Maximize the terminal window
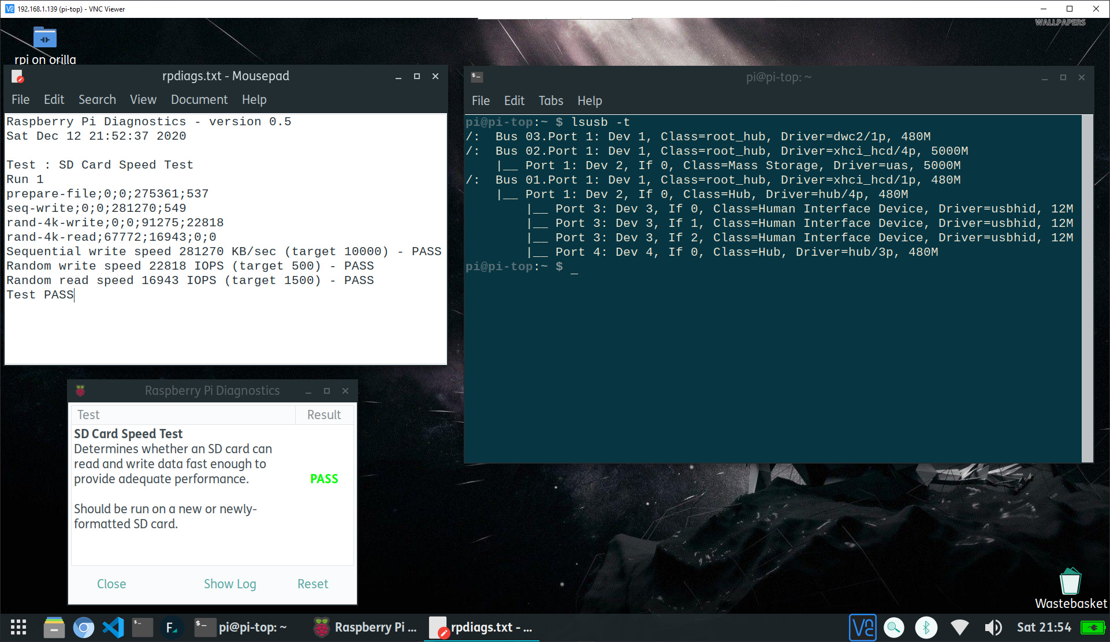Viewport: 1110px width, 642px height. point(1063,77)
